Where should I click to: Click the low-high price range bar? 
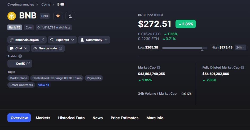coord(185,48)
